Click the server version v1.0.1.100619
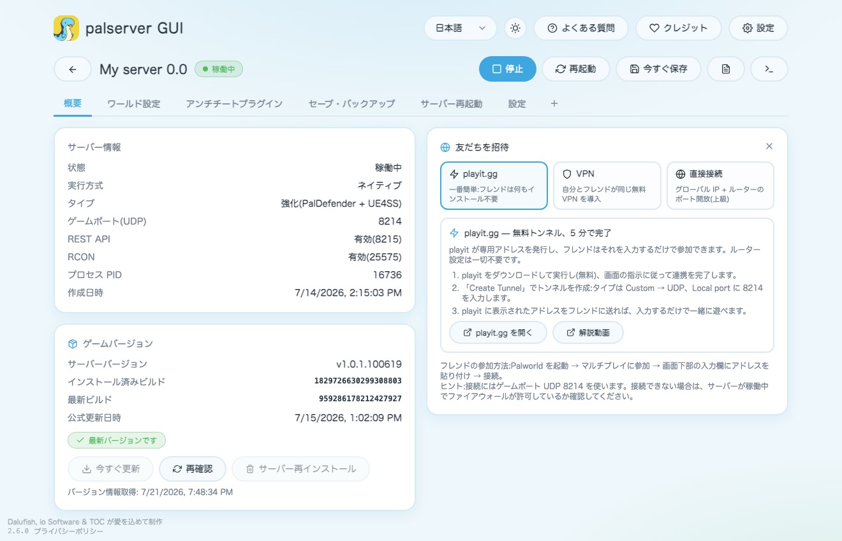Screen dimensions: 842x541 [x=369, y=364]
